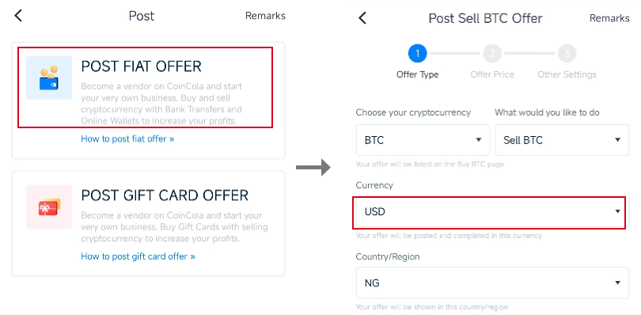The width and height of the screenshot is (641, 315).
Task: Open 'How to post gift card offer' link
Action: [x=138, y=256]
